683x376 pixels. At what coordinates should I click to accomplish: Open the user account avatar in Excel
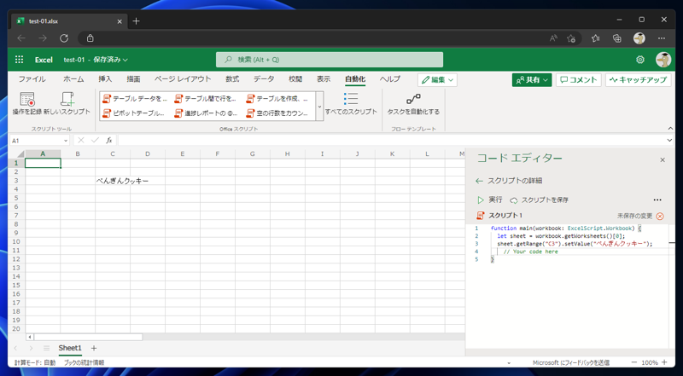[x=663, y=60]
